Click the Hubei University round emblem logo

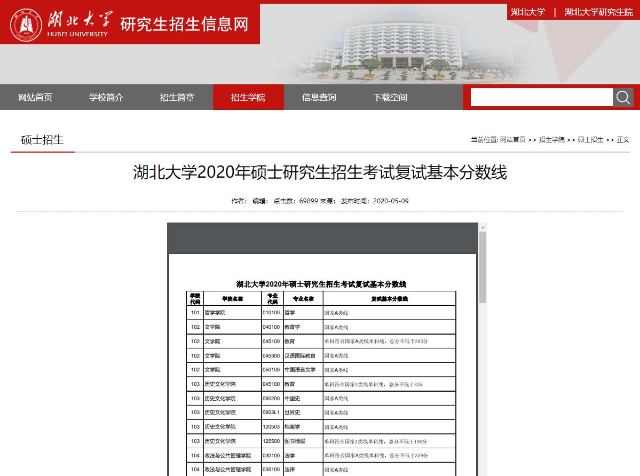pyautogui.click(x=26, y=25)
